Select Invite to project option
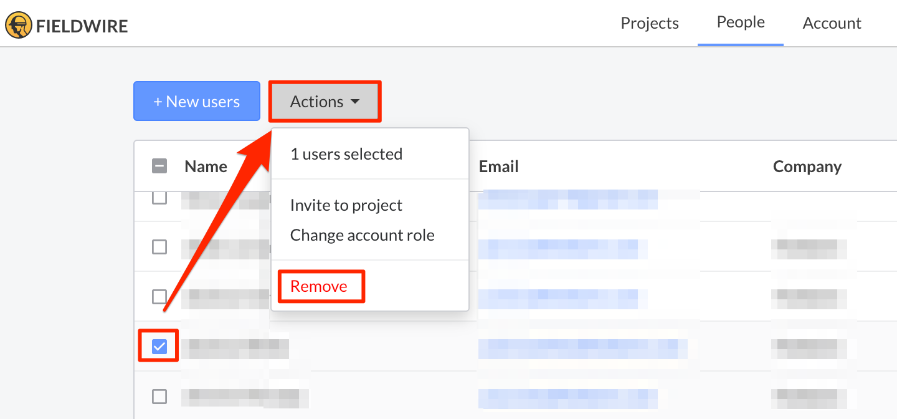Image resolution: width=897 pixels, height=419 pixels. [346, 205]
